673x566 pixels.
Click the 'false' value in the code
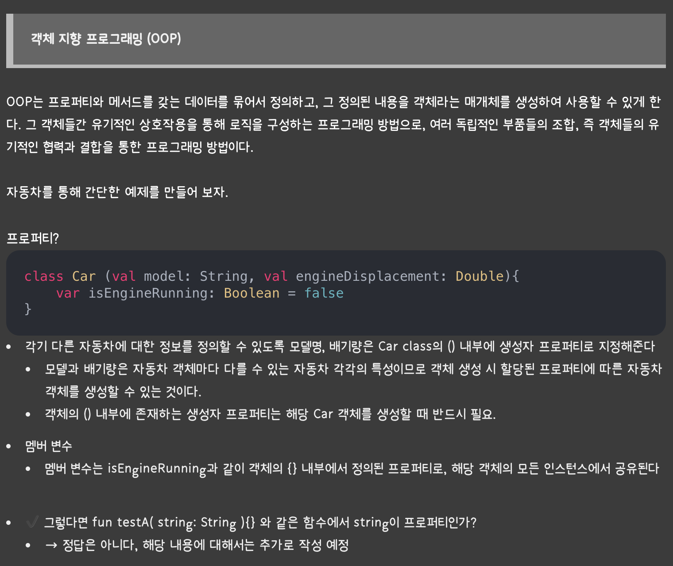pyautogui.click(x=324, y=293)
